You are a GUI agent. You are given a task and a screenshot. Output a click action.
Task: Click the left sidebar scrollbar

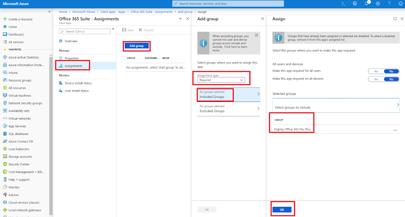point(51,136)
